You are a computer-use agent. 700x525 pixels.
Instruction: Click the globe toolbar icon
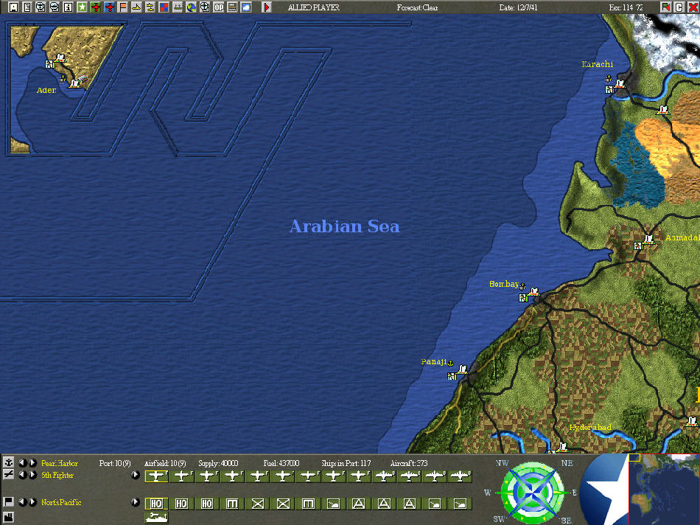point(191,7)
